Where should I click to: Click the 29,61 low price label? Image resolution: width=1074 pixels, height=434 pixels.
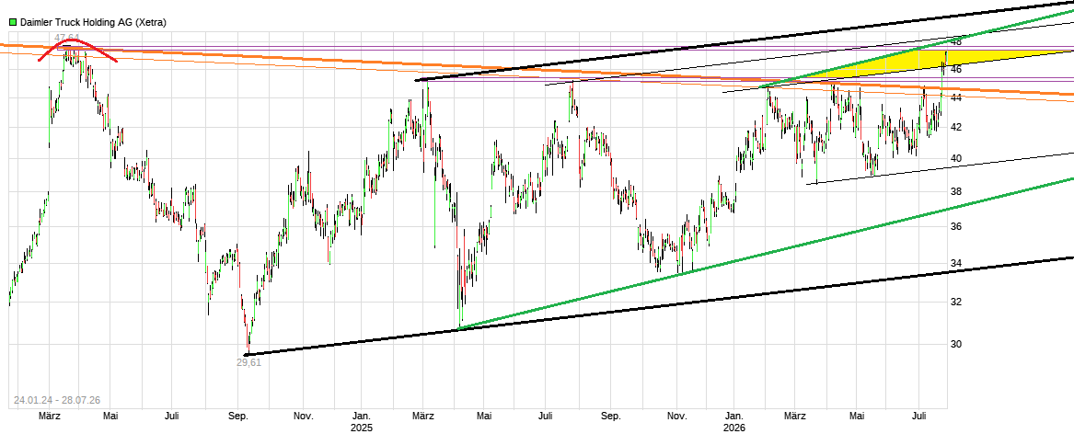[x=248, y=363]
